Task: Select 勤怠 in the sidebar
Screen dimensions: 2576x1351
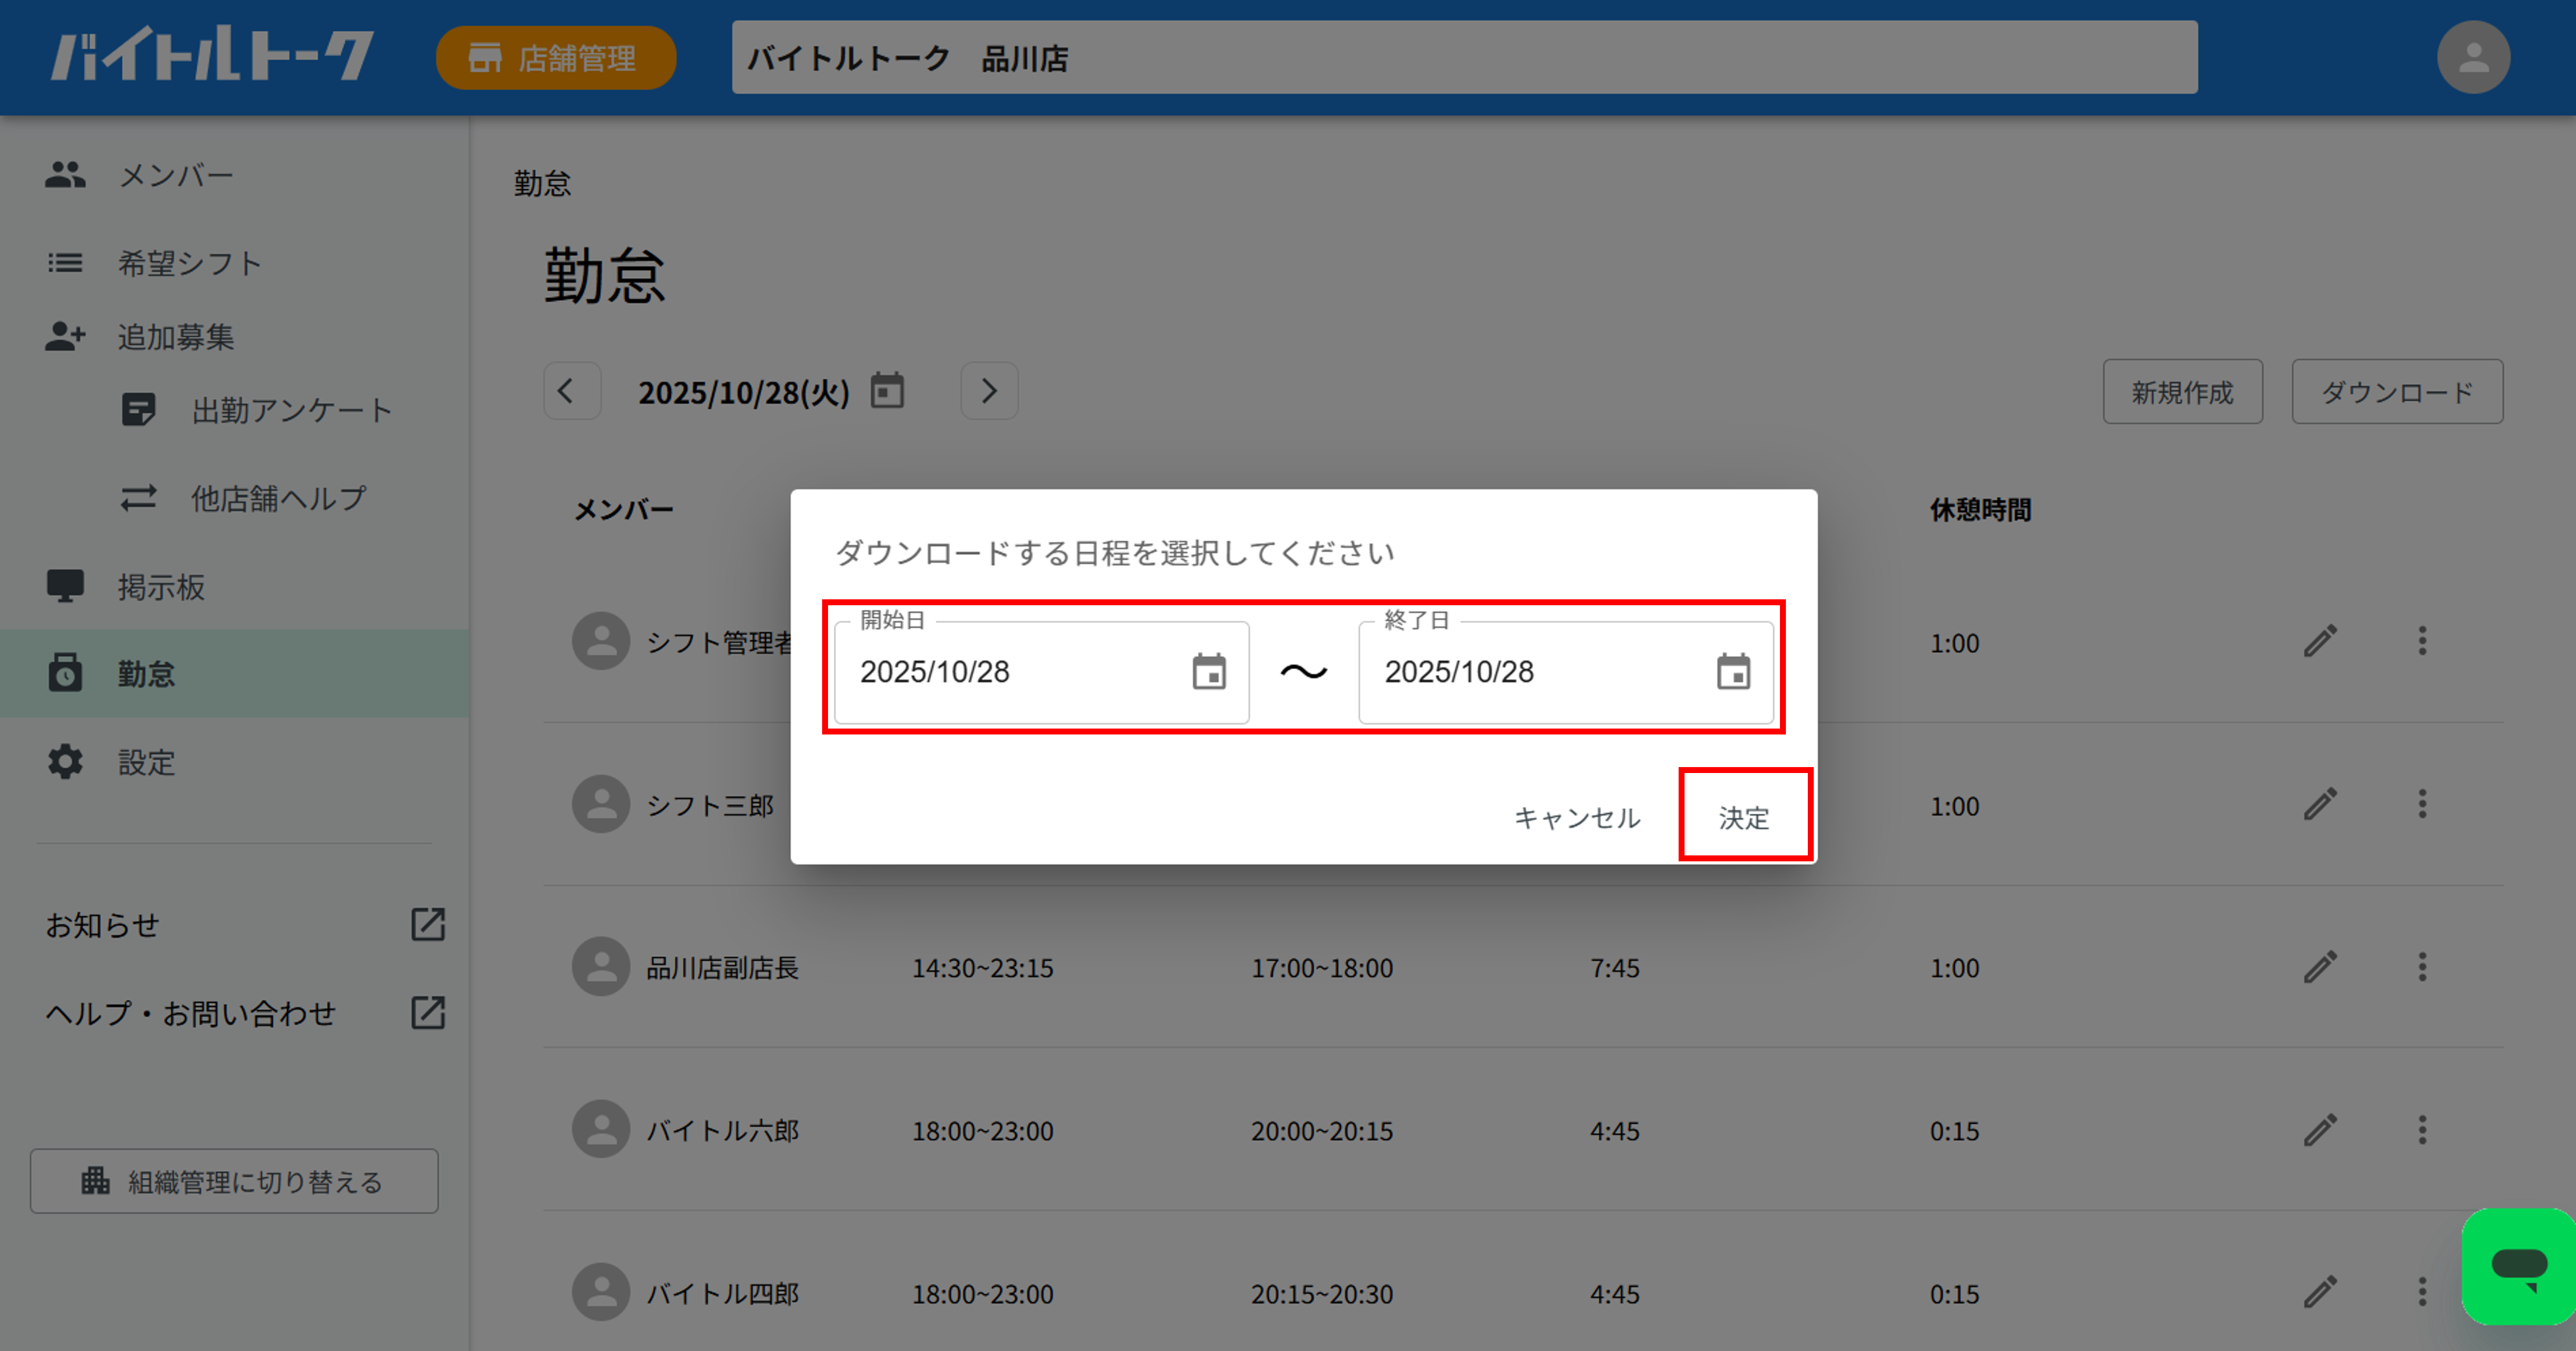Action: (234, 673)
